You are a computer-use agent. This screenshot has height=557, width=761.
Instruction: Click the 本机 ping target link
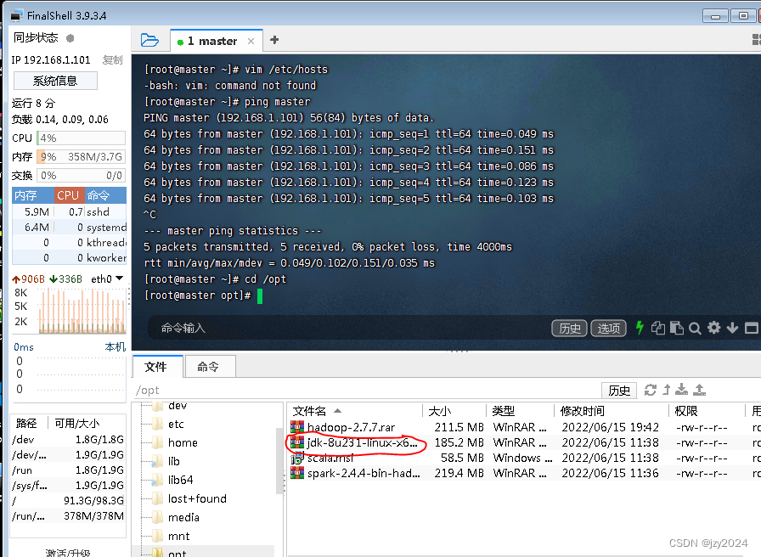(116, 347)
